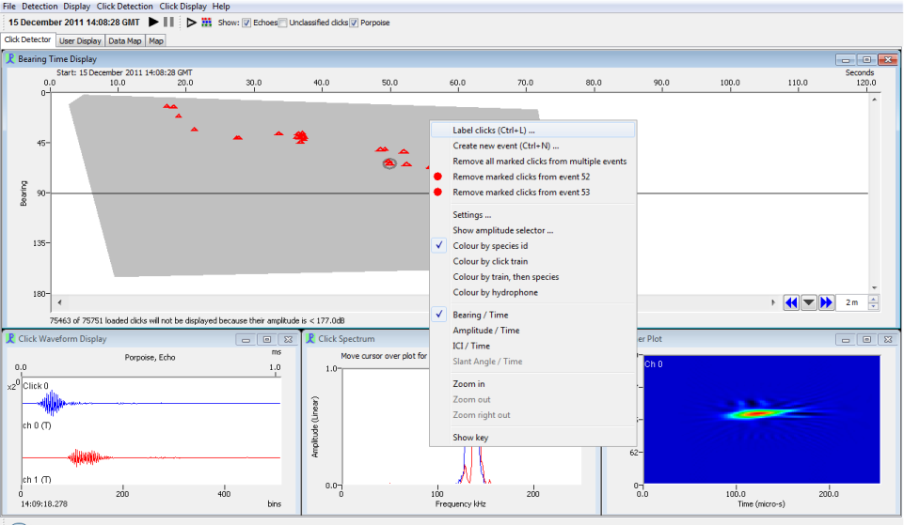Select the circled click marker near 50 seconds
The height and width of the screenshot is (525, 904).
(389, 163)
